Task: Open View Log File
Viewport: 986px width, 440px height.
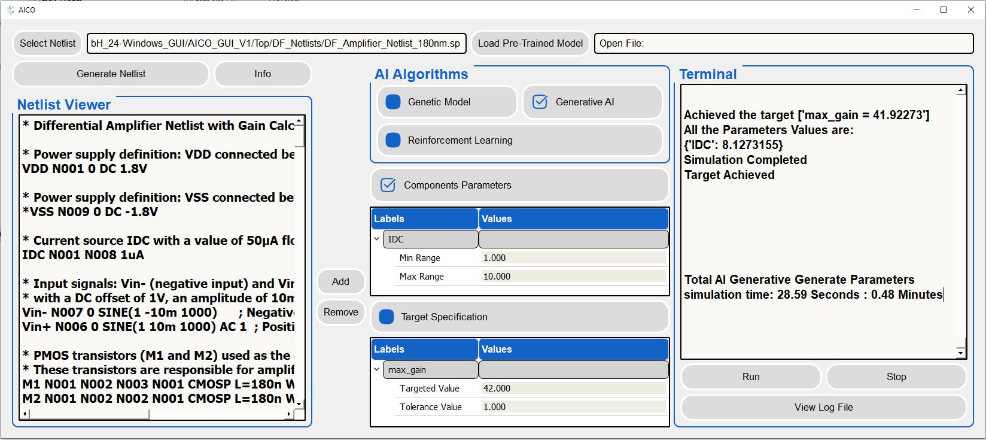Action: tap(823, 407)
